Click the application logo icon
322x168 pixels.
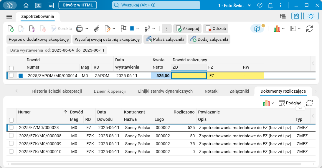click(x=10, y=5)
